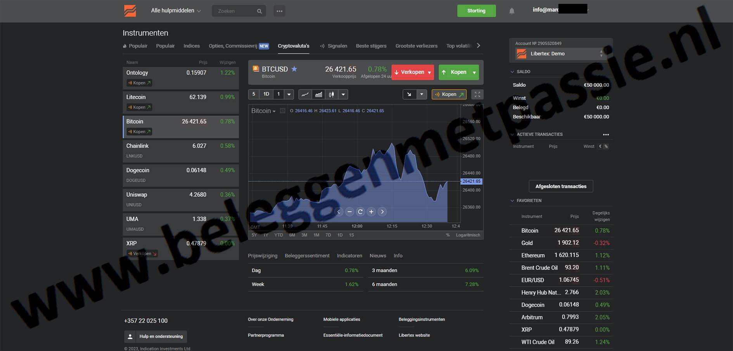
Task: Open the Indicatoren tab
Action: (x=349, y=256)
